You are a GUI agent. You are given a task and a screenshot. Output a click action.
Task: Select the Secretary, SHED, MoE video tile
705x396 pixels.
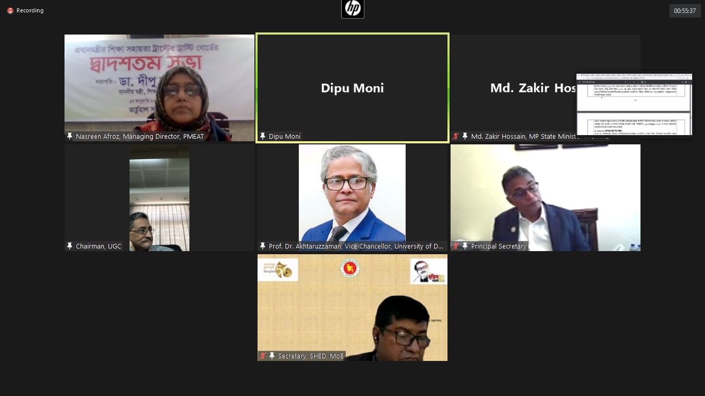coord(352,307)
